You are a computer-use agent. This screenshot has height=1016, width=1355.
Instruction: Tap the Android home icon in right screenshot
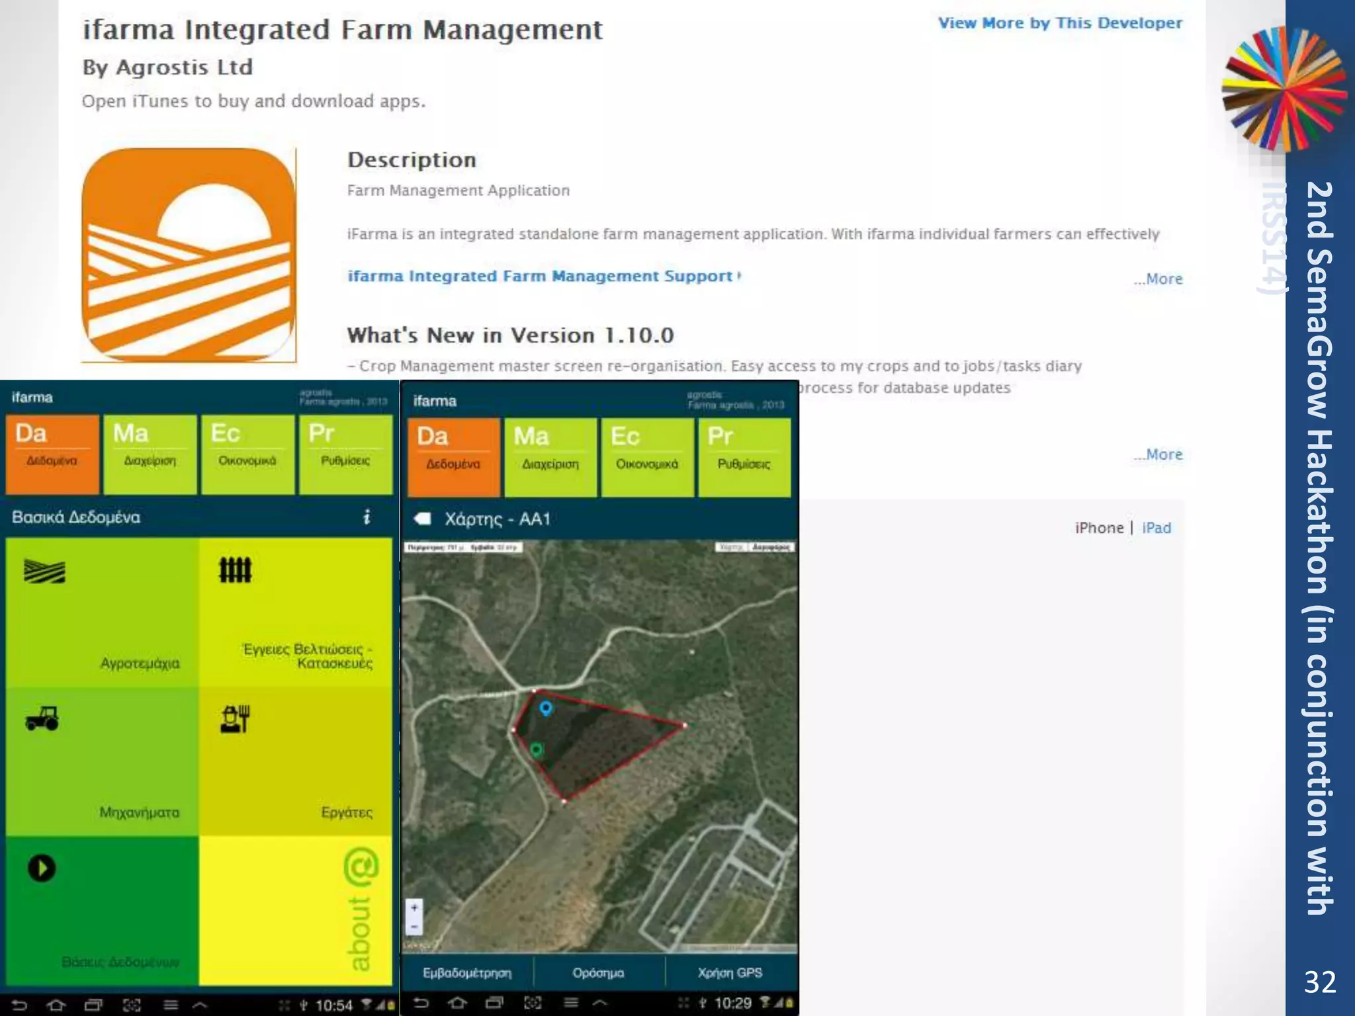click(457, 1003)
